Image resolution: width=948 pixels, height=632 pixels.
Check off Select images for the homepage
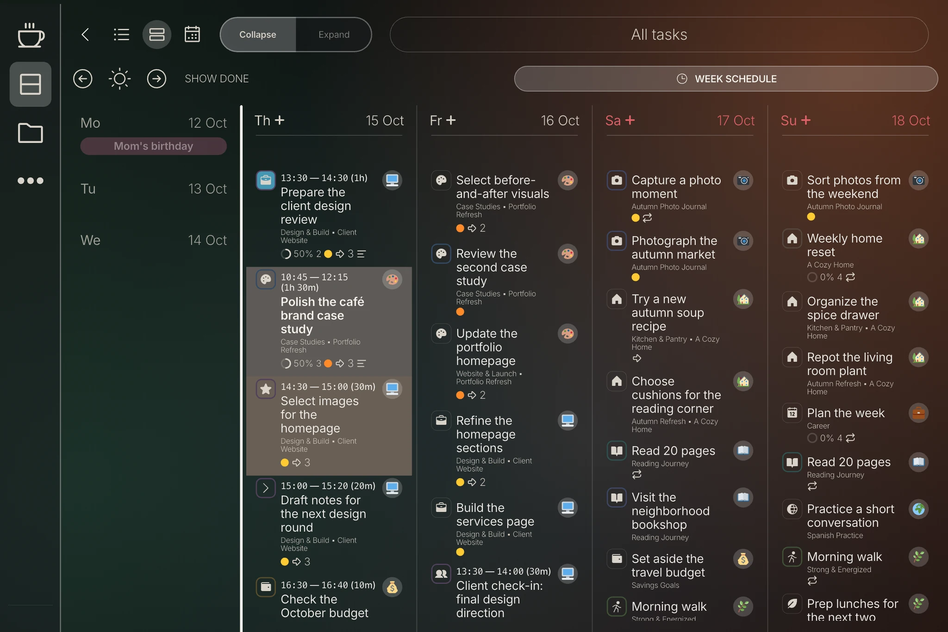tap(266, 389)
